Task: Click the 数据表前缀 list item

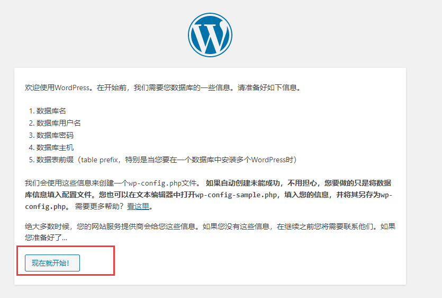Action: [55, 160]
